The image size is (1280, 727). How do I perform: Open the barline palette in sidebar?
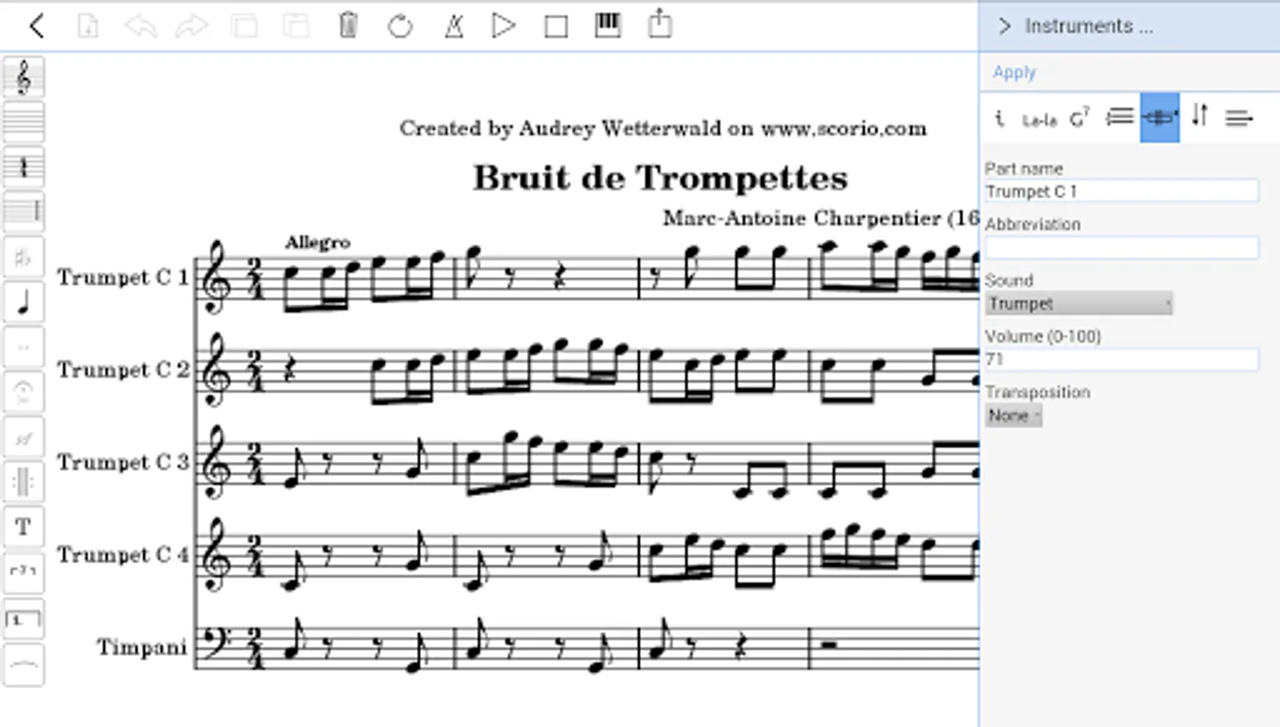coord(23,212)
